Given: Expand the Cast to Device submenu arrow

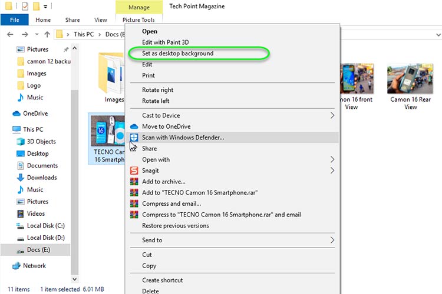Looking at the screenshot, I should click(332, 115).
